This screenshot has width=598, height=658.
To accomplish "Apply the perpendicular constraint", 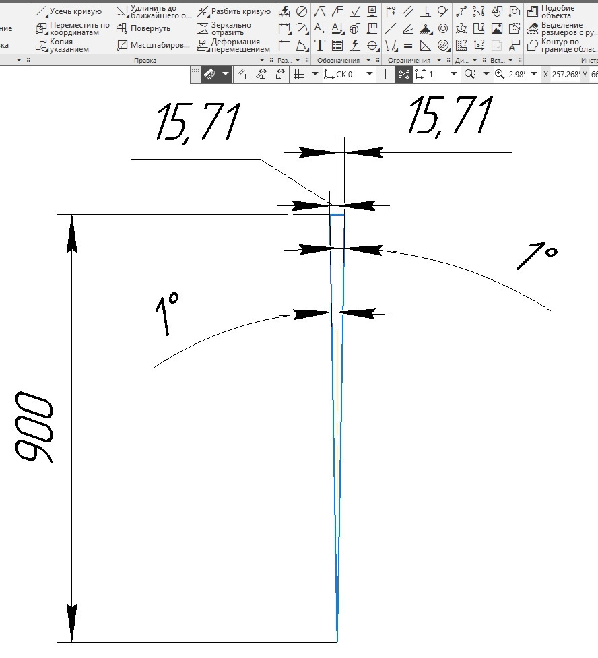I will (x=425, y=11).
